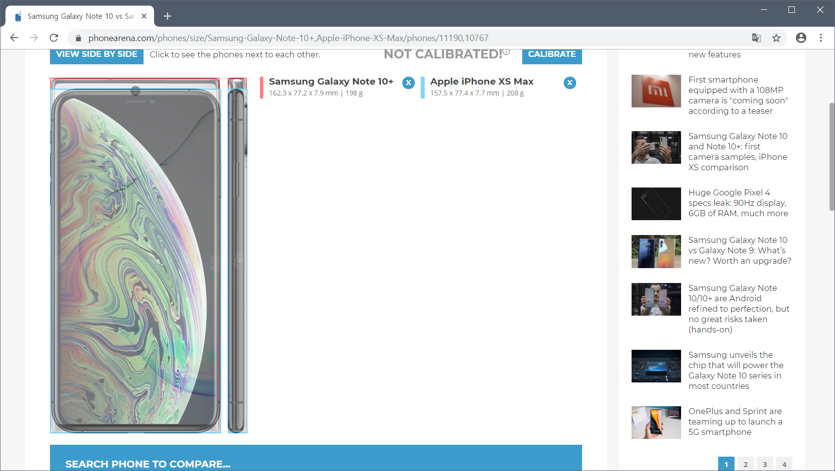Open 'Android refined to perfection' hands-on article

pos(738,309)
